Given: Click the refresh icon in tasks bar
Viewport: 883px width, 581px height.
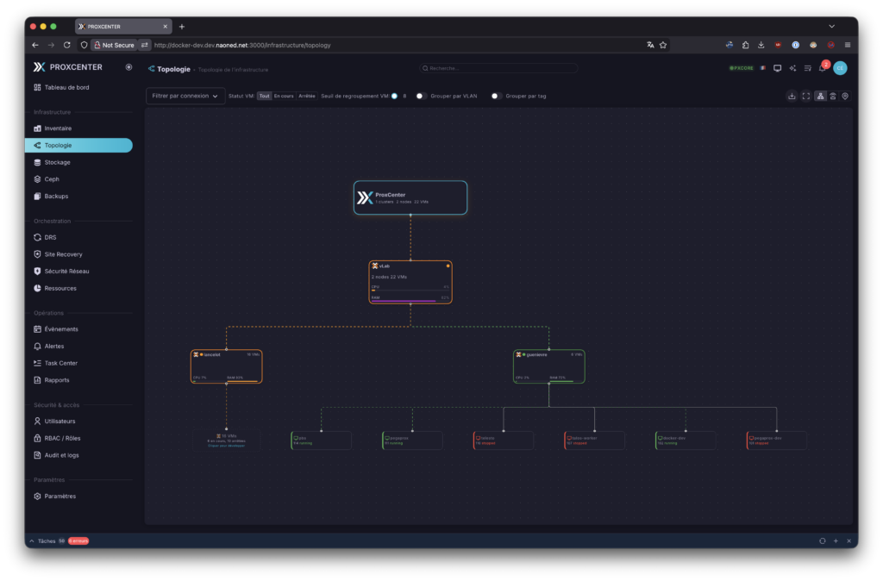Looking at the screenshot, I should (x=822, y=540).
